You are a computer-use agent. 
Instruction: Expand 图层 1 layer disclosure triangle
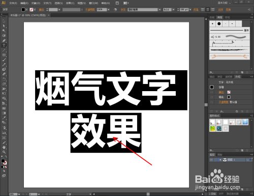[x=220, y=160]
